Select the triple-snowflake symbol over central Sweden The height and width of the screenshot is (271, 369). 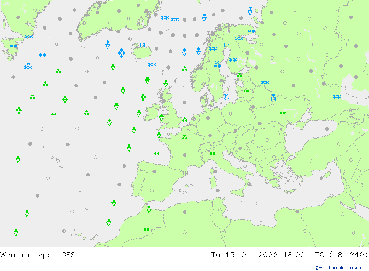(217, 65)
